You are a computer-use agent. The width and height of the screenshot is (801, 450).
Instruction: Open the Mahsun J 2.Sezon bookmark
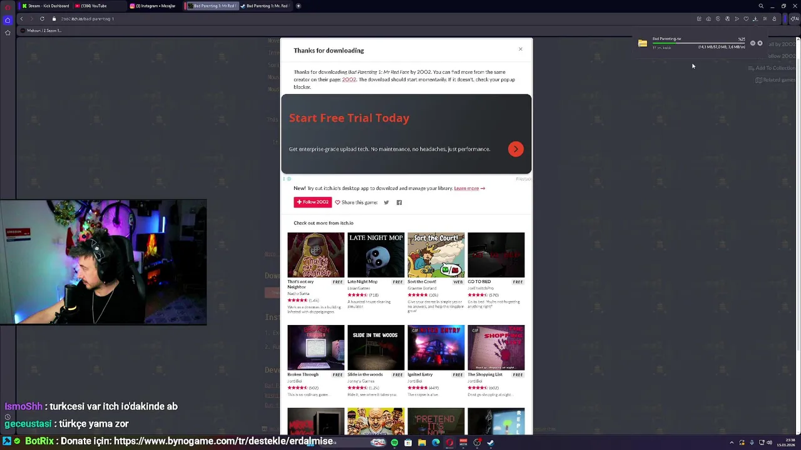click(x=41, y=31)
